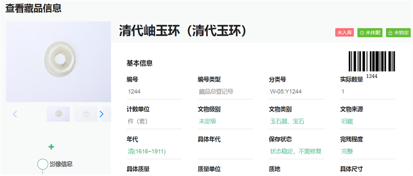Image resolution: width=413 pixels, height=176 pixels.
Task: Click the 实际数量 field value 1
Action: tap(368, 91)
